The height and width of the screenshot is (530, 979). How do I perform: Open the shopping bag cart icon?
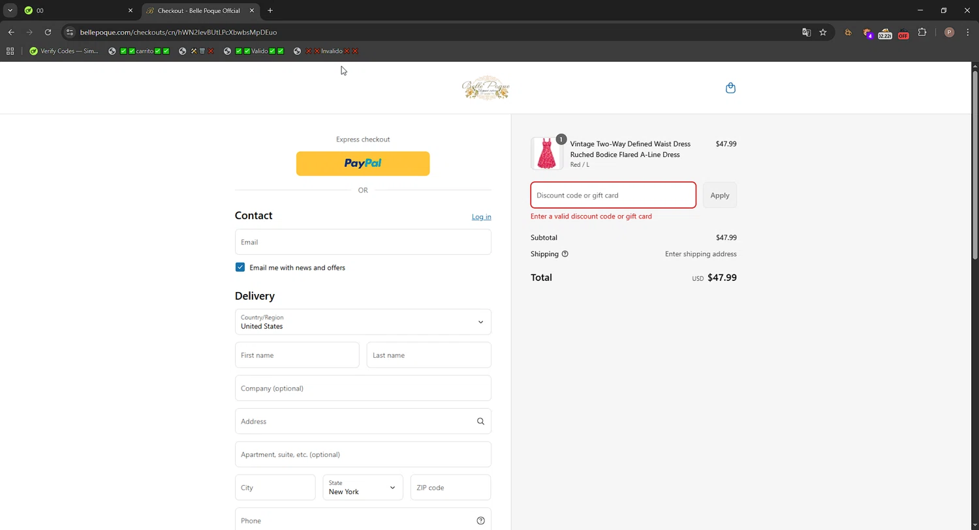pos(730,88)
